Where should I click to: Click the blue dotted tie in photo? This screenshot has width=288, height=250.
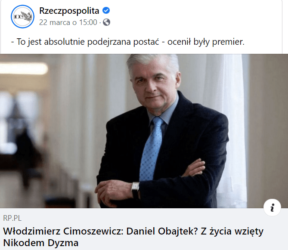(151, 149)
